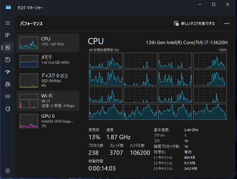This screenshot has height=179, width=237.
Task: Click the process count 238
Action: point(93,153)
